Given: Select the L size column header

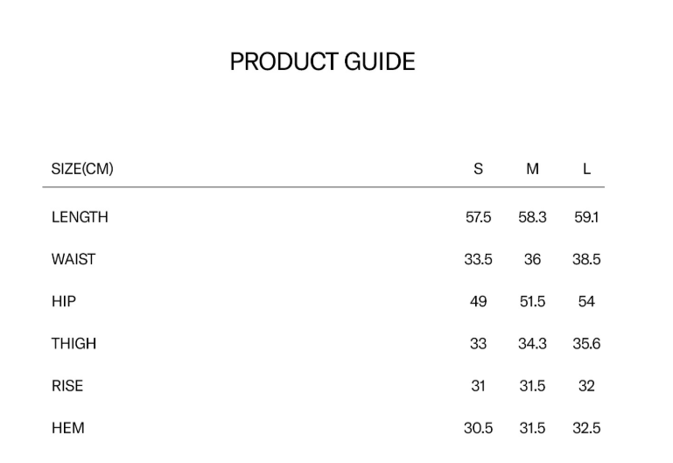Looking at the screenshot, I should tap(586, 169).
